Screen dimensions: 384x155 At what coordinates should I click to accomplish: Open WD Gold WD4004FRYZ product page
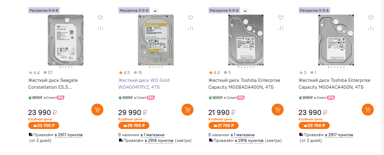(x=144, y=84)
